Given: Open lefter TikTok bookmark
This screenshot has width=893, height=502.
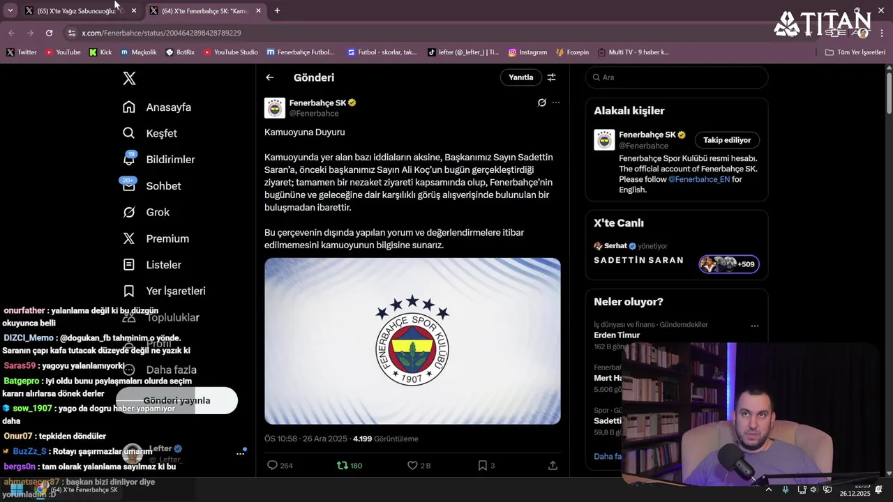Looking at the screenshot, I should 463,52.
